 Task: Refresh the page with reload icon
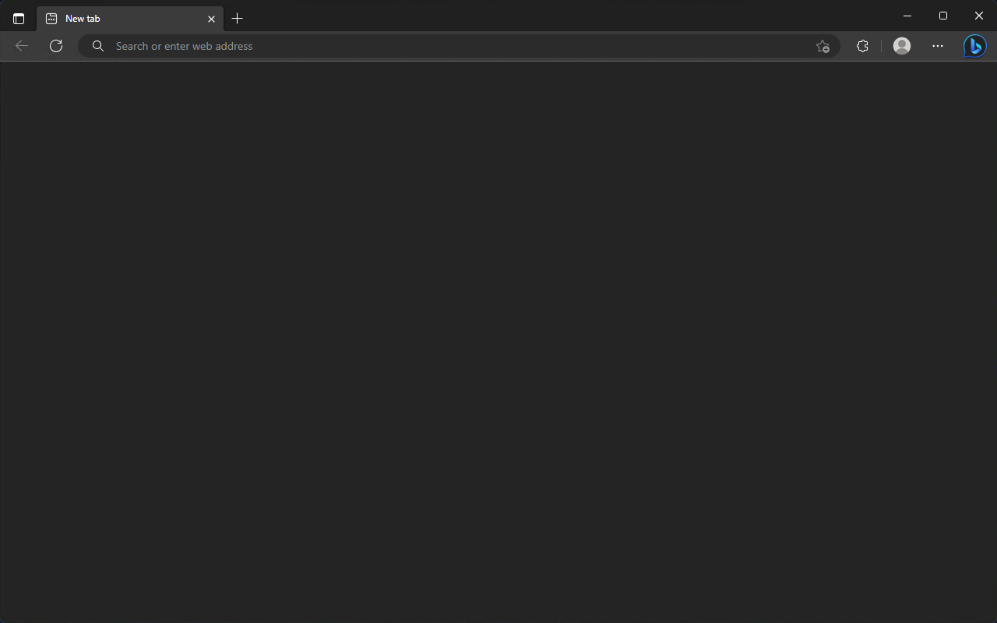click(56, 46)
